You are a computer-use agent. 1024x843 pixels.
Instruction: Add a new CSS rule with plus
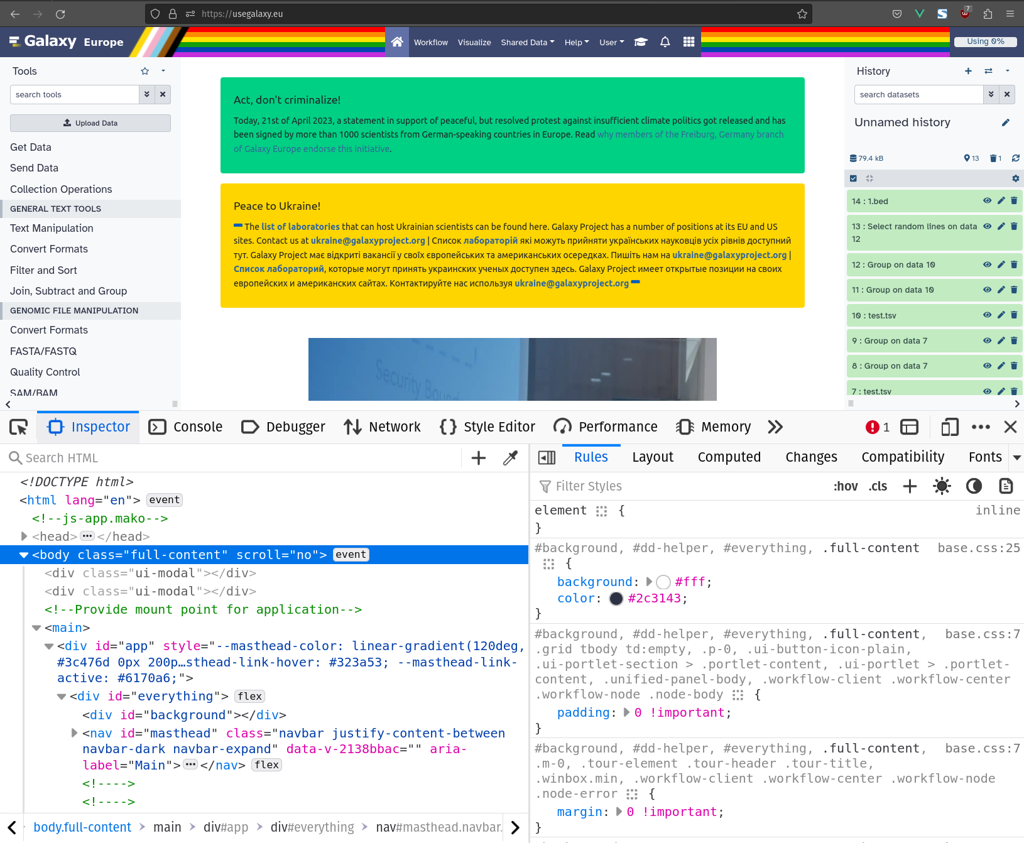tap(910, 486)
